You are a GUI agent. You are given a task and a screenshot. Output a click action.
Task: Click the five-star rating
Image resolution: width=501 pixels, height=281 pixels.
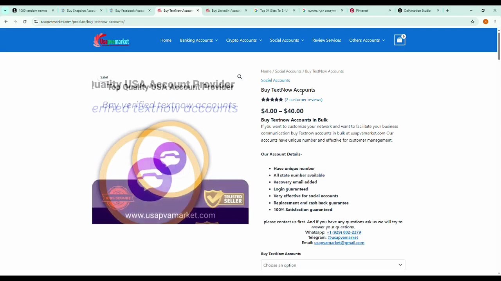pyautogui.click(x=272, y=100)
